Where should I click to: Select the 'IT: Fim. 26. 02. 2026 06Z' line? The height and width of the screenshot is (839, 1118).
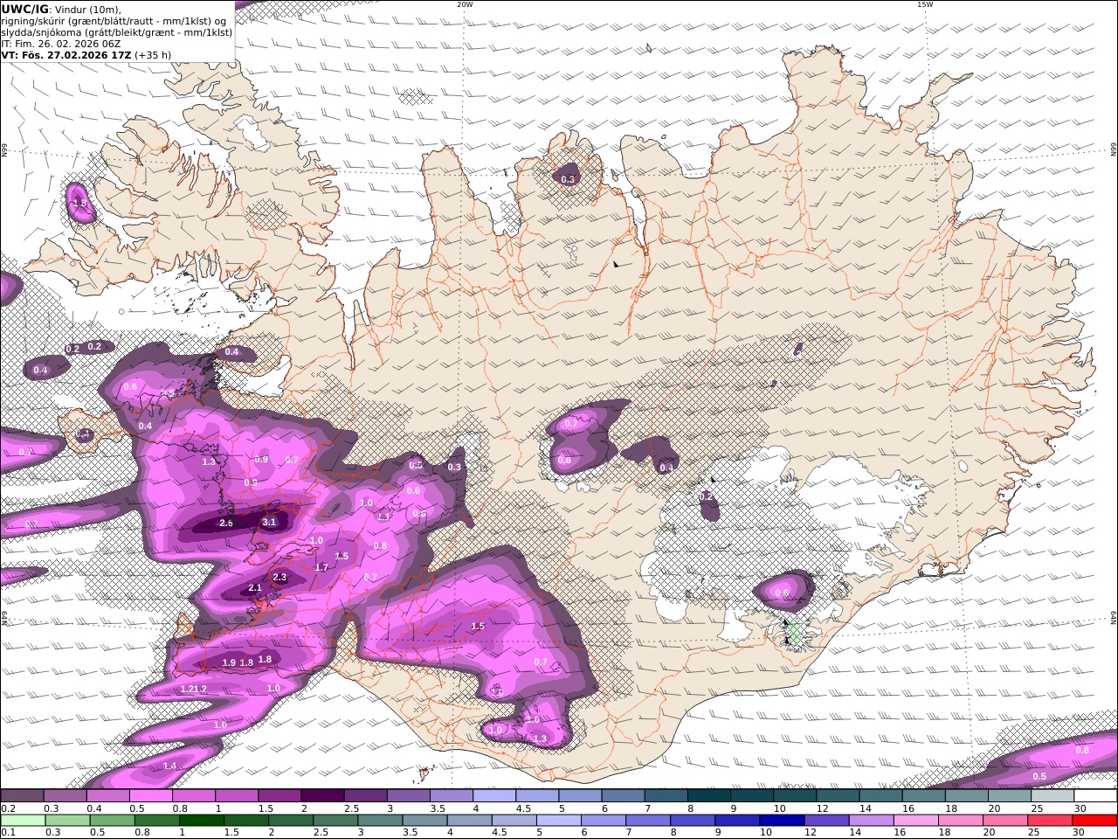(61, 44)
